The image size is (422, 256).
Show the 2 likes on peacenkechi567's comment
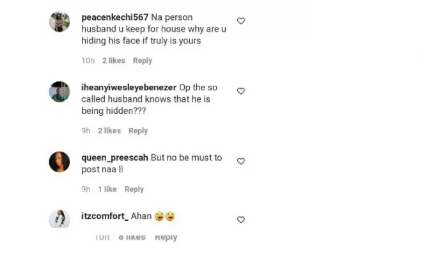coord(114,61)
